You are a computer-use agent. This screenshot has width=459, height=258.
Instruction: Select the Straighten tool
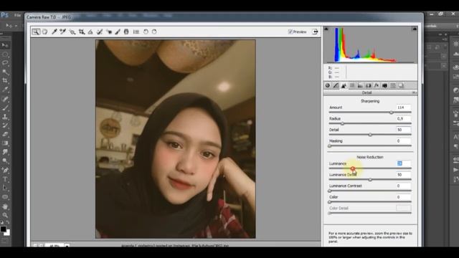(90, 32)
